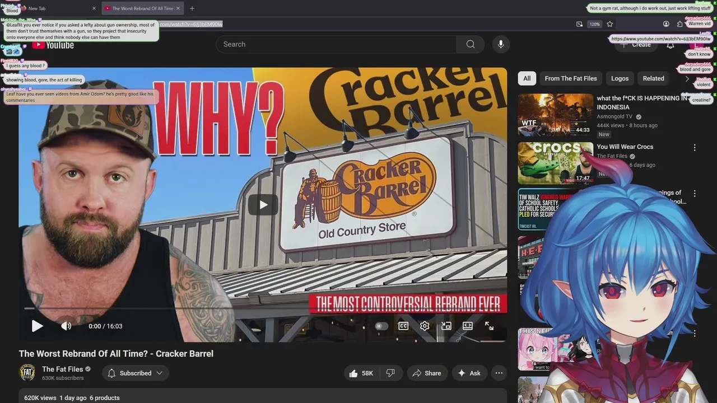Open the notifications bell

(x=671, y=45)
